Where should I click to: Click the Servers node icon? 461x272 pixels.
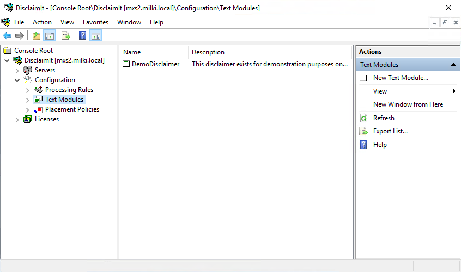pos(28,70)
